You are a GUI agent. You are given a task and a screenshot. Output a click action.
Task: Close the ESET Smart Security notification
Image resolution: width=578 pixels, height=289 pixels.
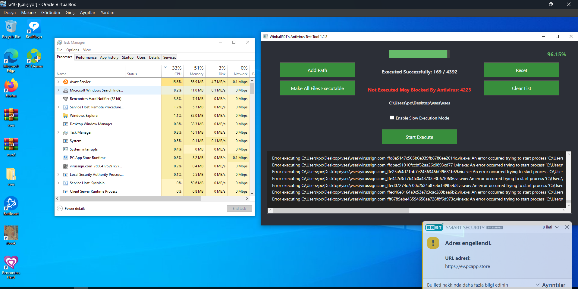coord(567,227)
